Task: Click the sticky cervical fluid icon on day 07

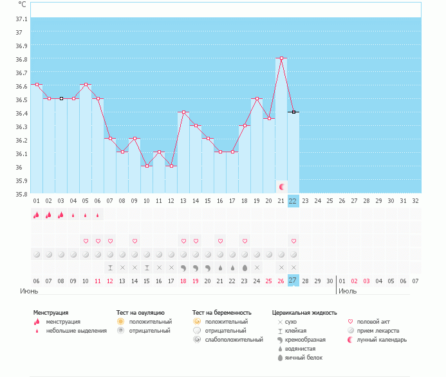Action: tap(110, 267)
